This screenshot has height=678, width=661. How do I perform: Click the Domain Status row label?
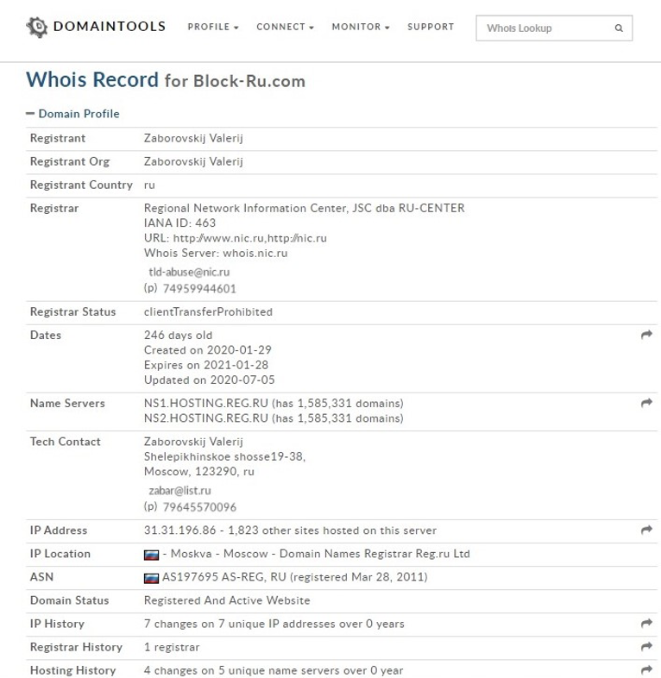69,600
